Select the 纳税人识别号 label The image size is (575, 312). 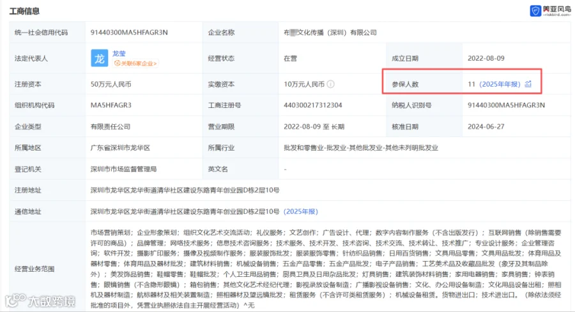[411, 105]
